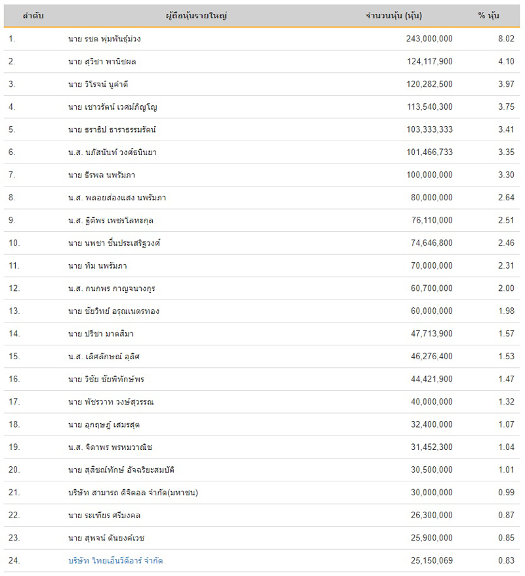Open the บริษัท ไทยเอ็นวีดีอาร์ จำกัด link
The image size is (525, 576).
115,561
